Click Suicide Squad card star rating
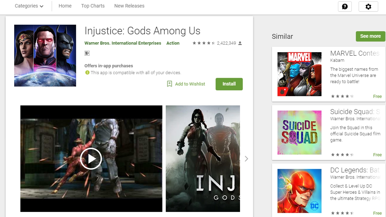The height and width of the screenshot is (217, 386). tap(342, 155)
